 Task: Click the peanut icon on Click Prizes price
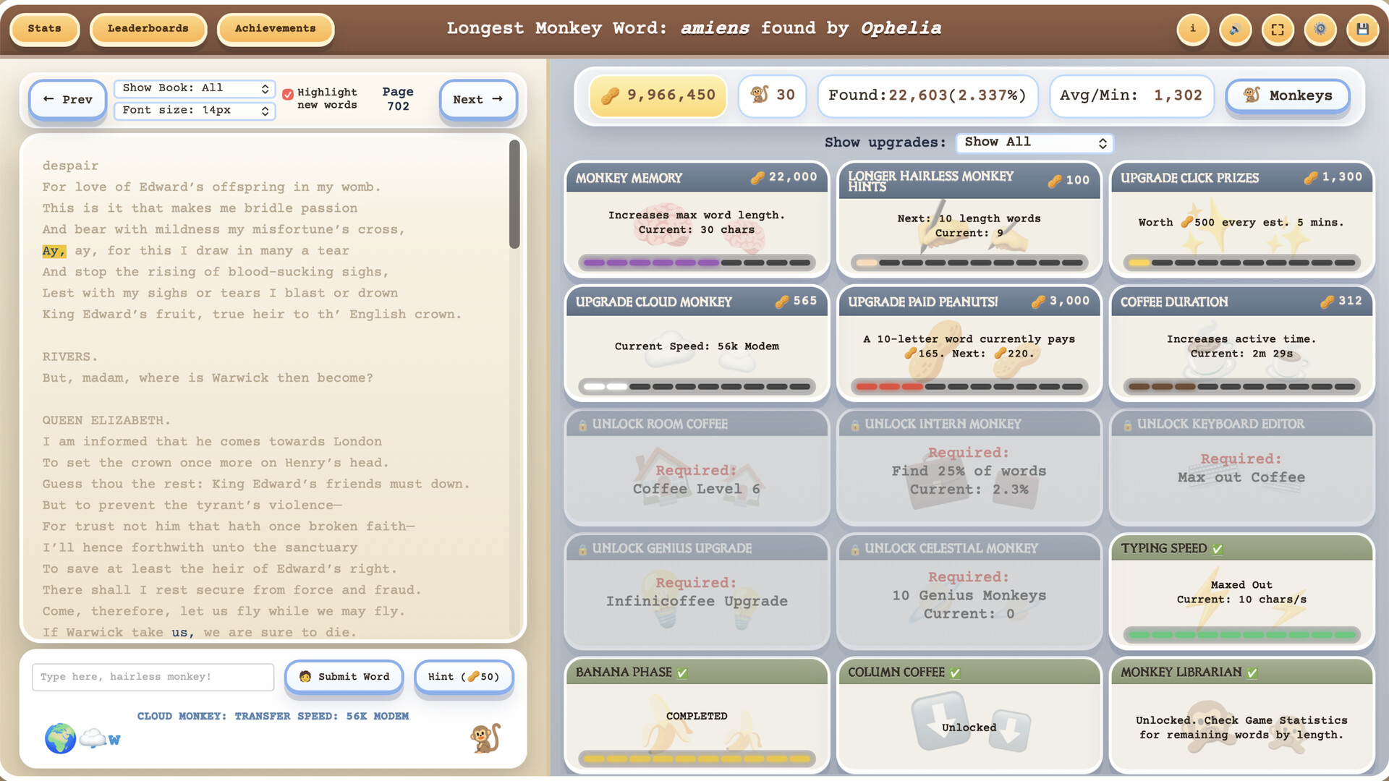(1311, 178)
